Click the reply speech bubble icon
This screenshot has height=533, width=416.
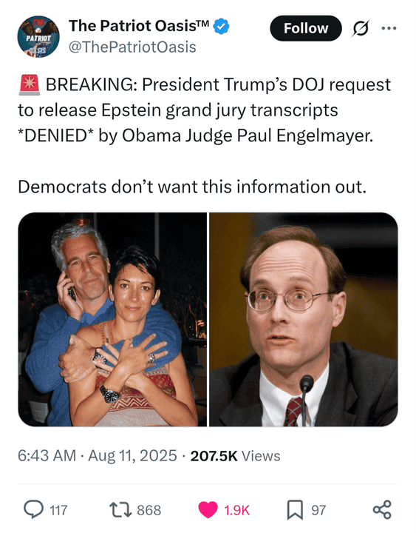coord(33,509)
